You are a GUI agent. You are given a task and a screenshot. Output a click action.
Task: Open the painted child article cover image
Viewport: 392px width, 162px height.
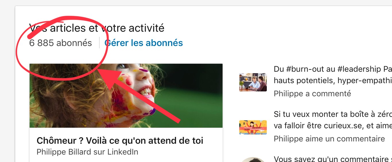(126, 96)
